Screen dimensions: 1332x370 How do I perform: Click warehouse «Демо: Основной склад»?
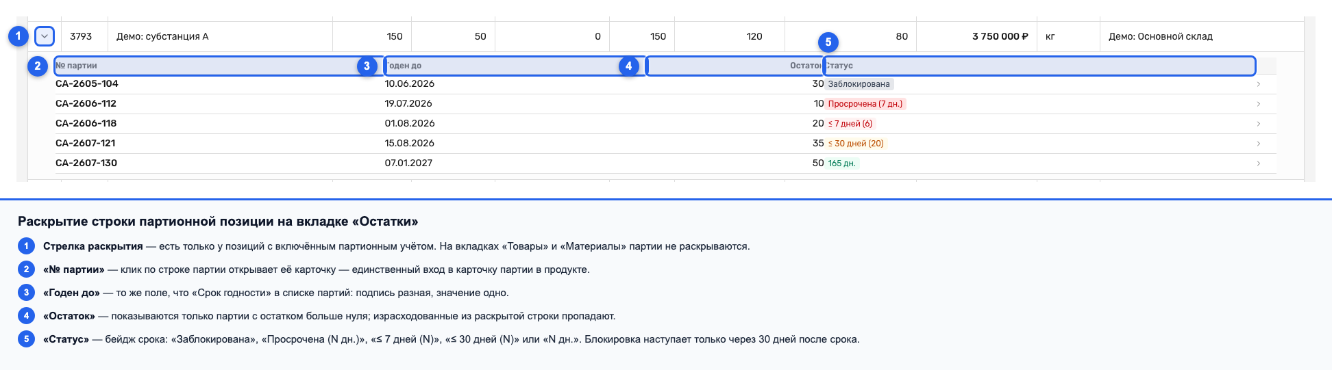pos(1161,37)
